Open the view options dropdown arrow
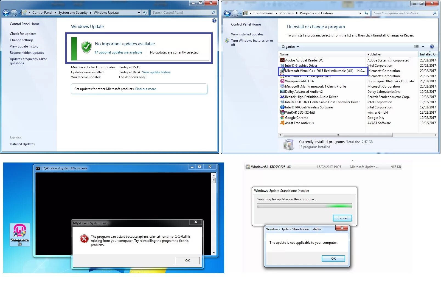Image resolution: width=441 pixels, height=286 pixels. coord(423,47)
